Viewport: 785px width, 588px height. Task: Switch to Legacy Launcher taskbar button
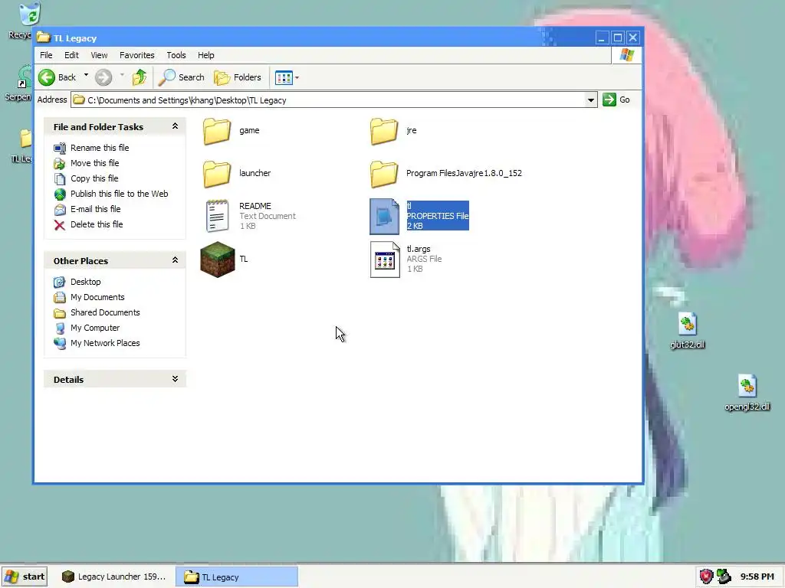(113, 577)
